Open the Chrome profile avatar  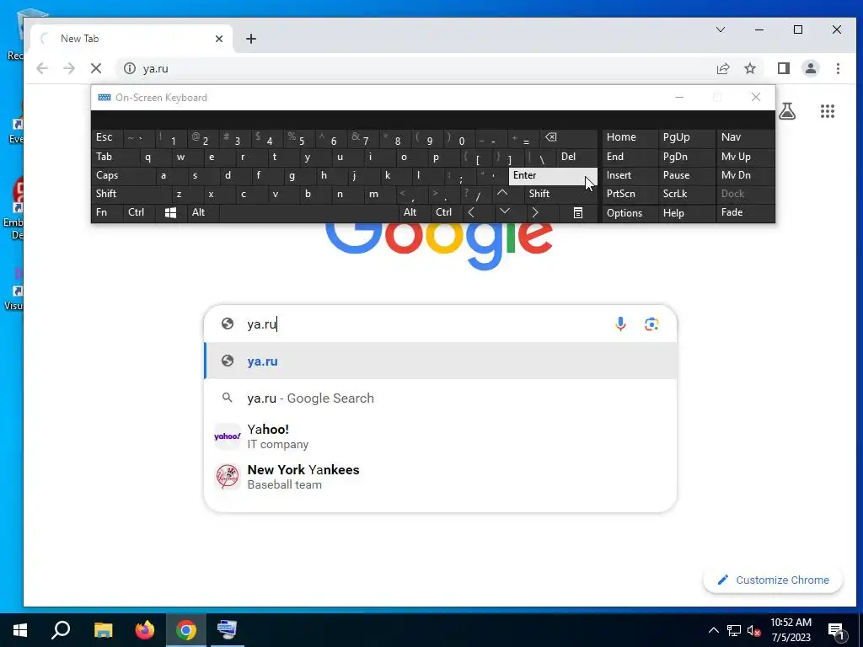(811, 68)
